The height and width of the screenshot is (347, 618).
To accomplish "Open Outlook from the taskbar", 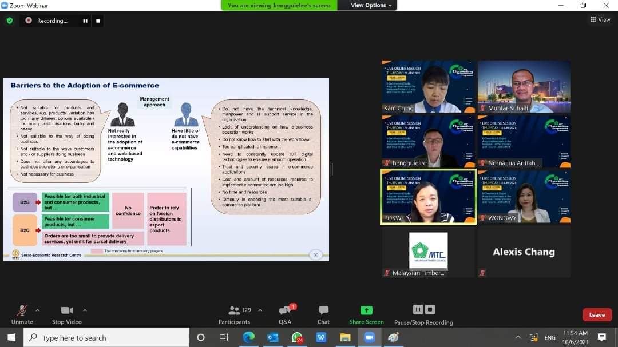I will tap(273, 337).
